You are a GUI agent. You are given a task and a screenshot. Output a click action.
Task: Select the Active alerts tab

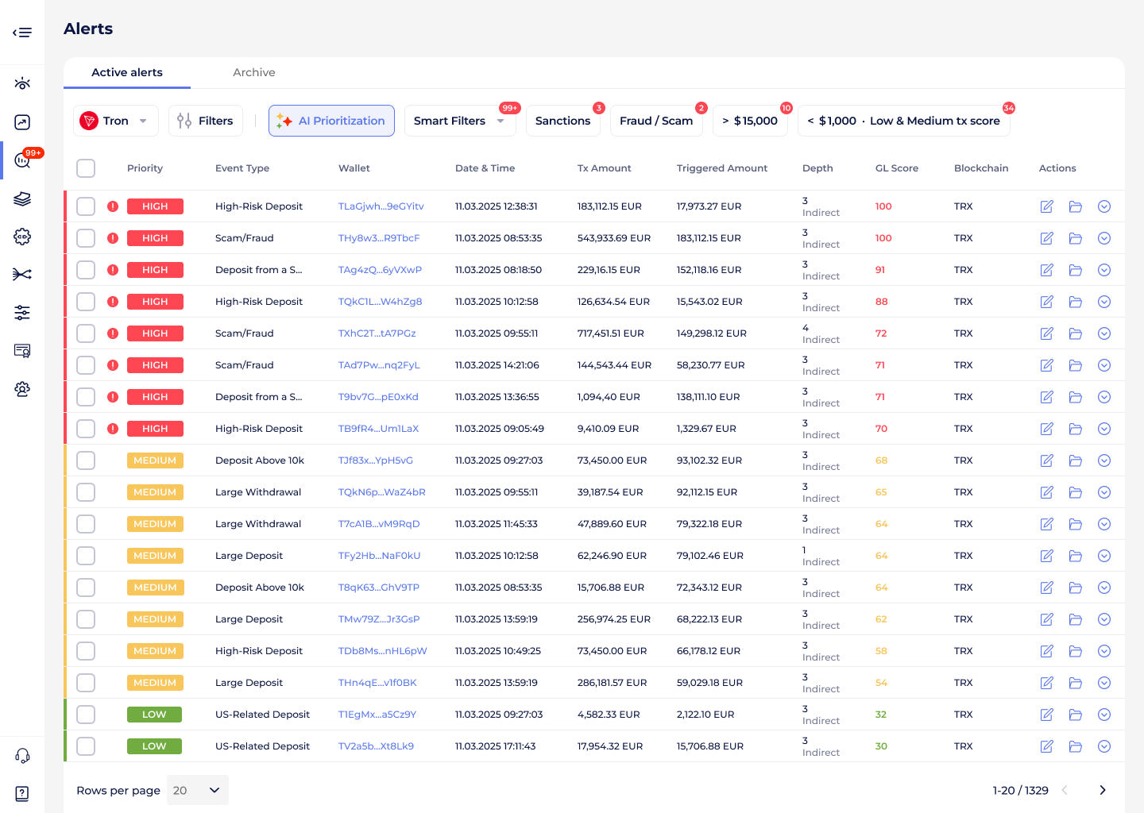click(x=127, y=72)
